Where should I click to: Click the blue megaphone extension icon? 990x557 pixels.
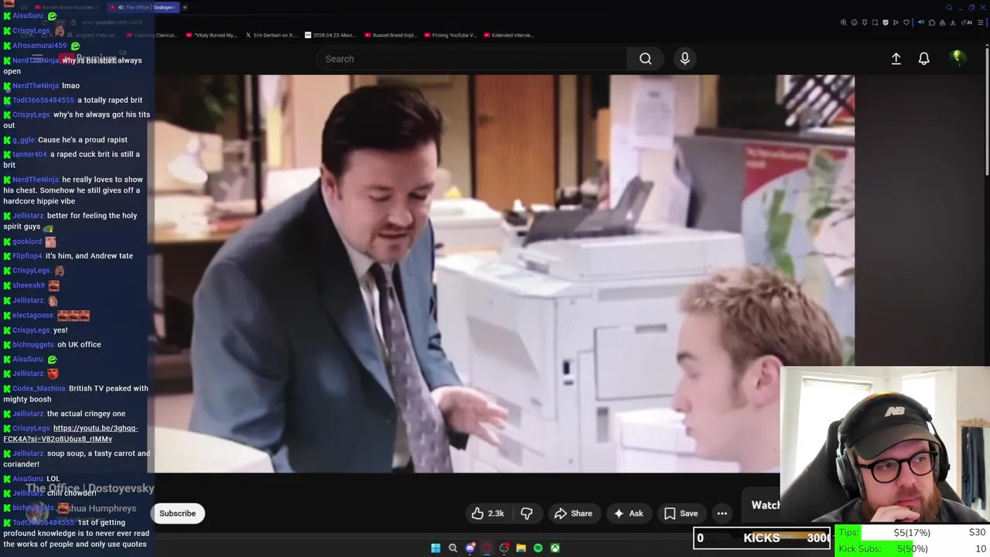(x=921, y=22)
